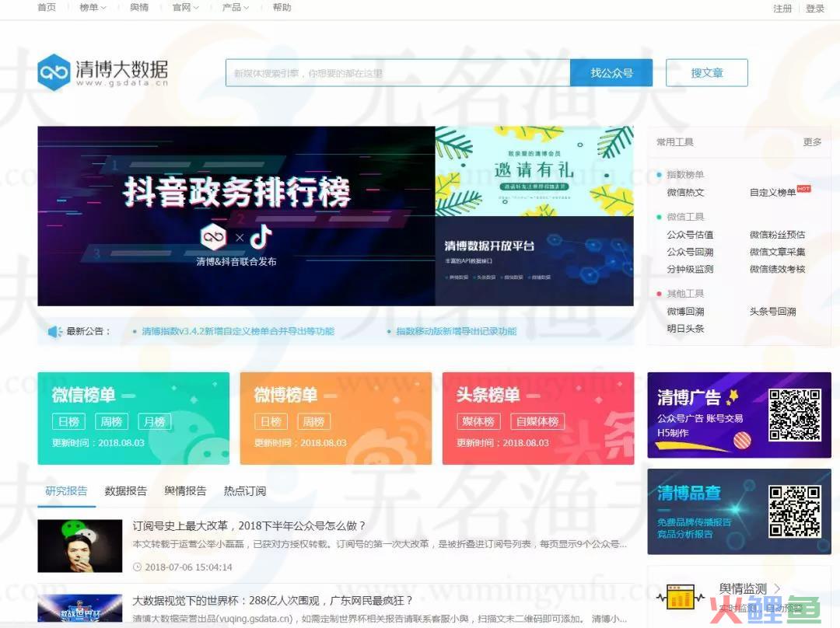The width and height of the screenshot is (840, 628).
Task: Open the 榜单 dropdown menu
Action: 93,8
